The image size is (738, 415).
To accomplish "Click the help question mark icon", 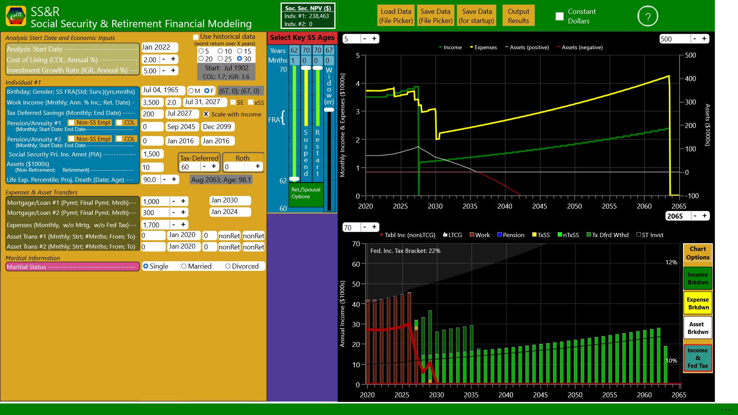I will (648, 16).
